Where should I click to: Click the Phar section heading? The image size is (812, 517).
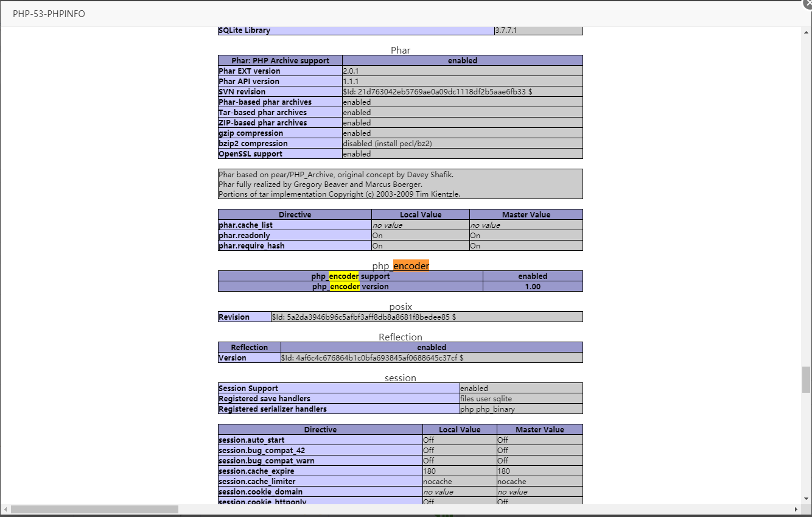coord(401,50)
